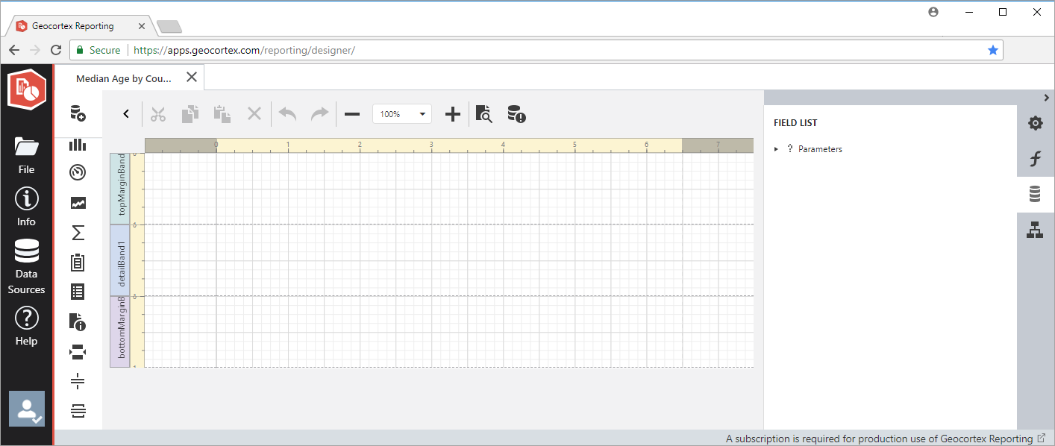Collapse the toolbox with the left chevron

click(x=125, y=113)
